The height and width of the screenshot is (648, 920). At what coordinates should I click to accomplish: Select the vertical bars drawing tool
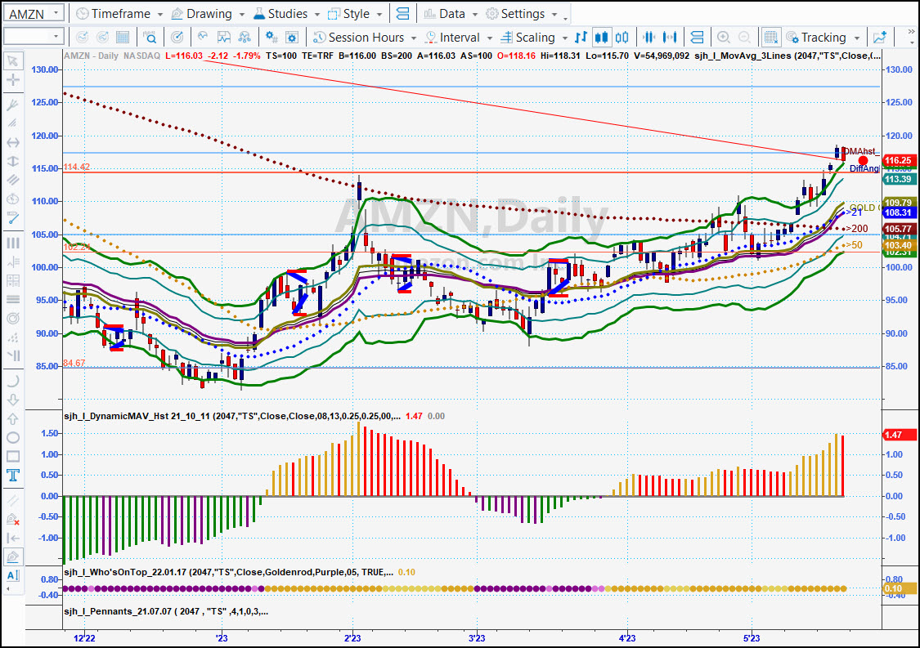click(x=12, y=243)
